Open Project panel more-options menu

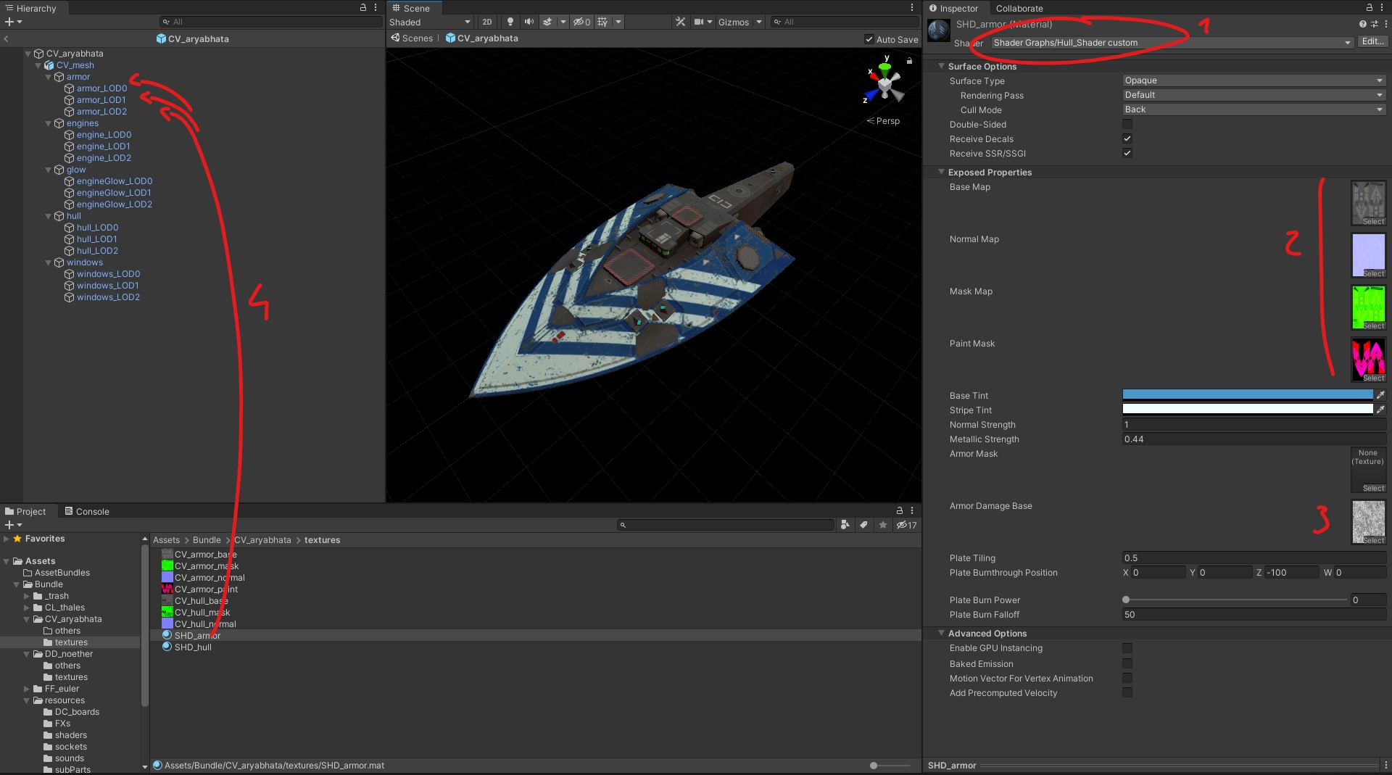click(912, 510)
